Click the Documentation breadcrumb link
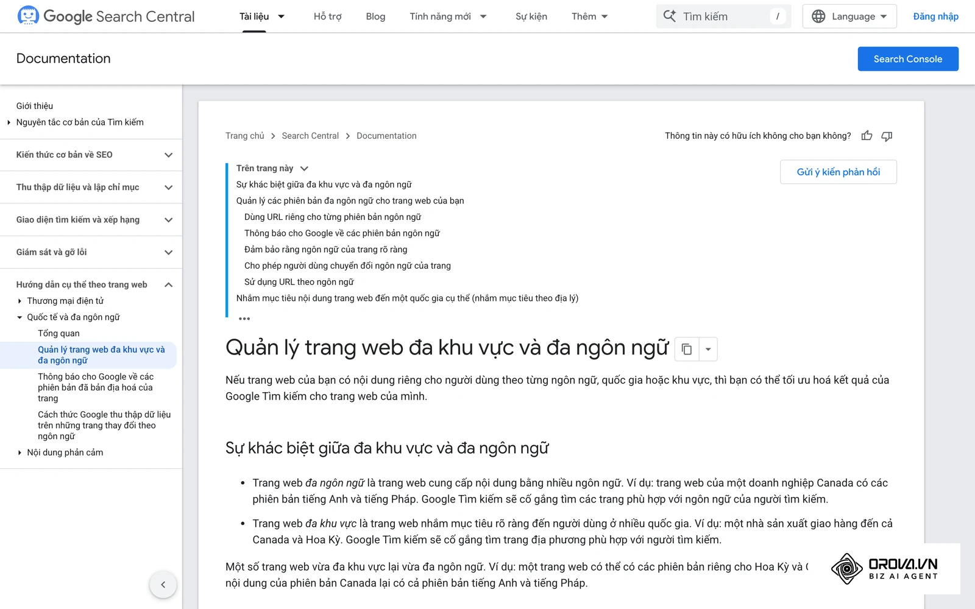 (386, 136)
